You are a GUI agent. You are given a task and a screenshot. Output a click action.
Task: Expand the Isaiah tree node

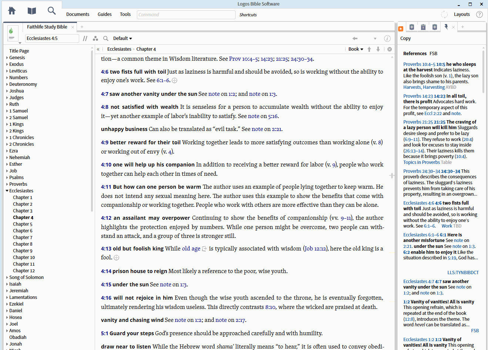[7, 284]
